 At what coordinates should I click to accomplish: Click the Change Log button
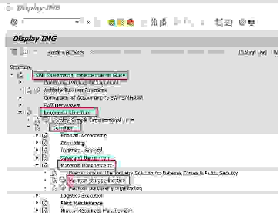point(252,52)
